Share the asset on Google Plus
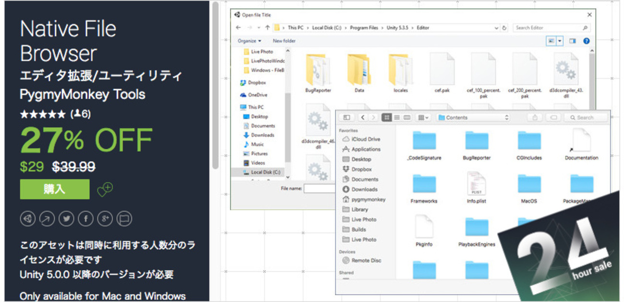624x302 pixels. point(105,219)
